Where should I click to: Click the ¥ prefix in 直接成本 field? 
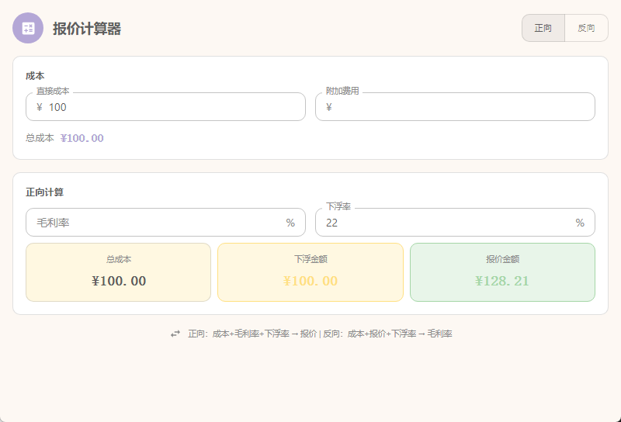[39, 107]
